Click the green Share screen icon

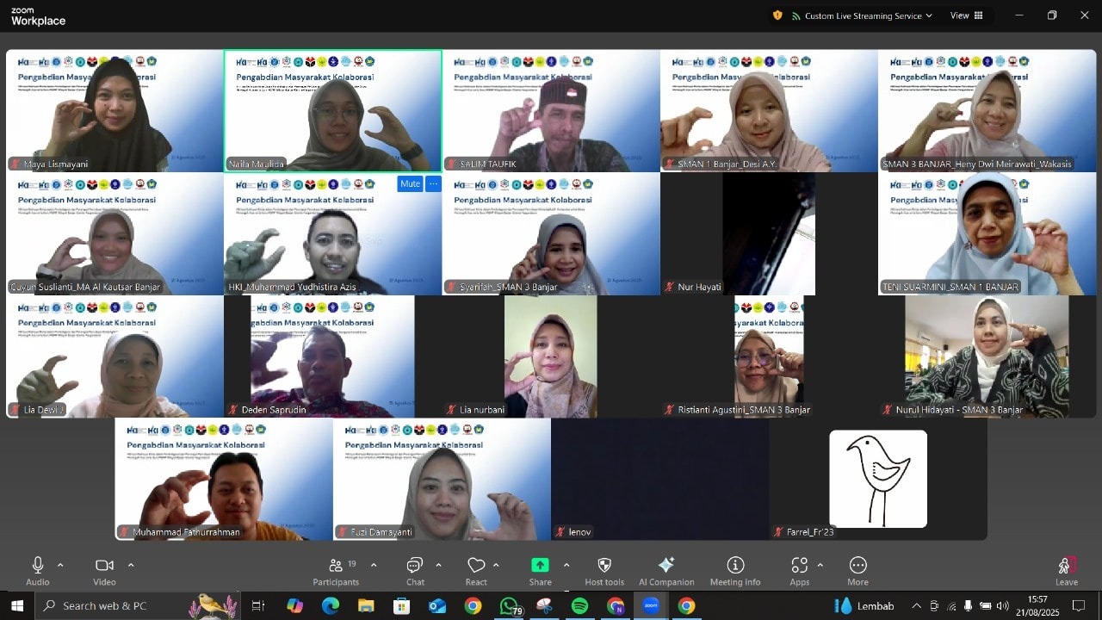[540, 566]
